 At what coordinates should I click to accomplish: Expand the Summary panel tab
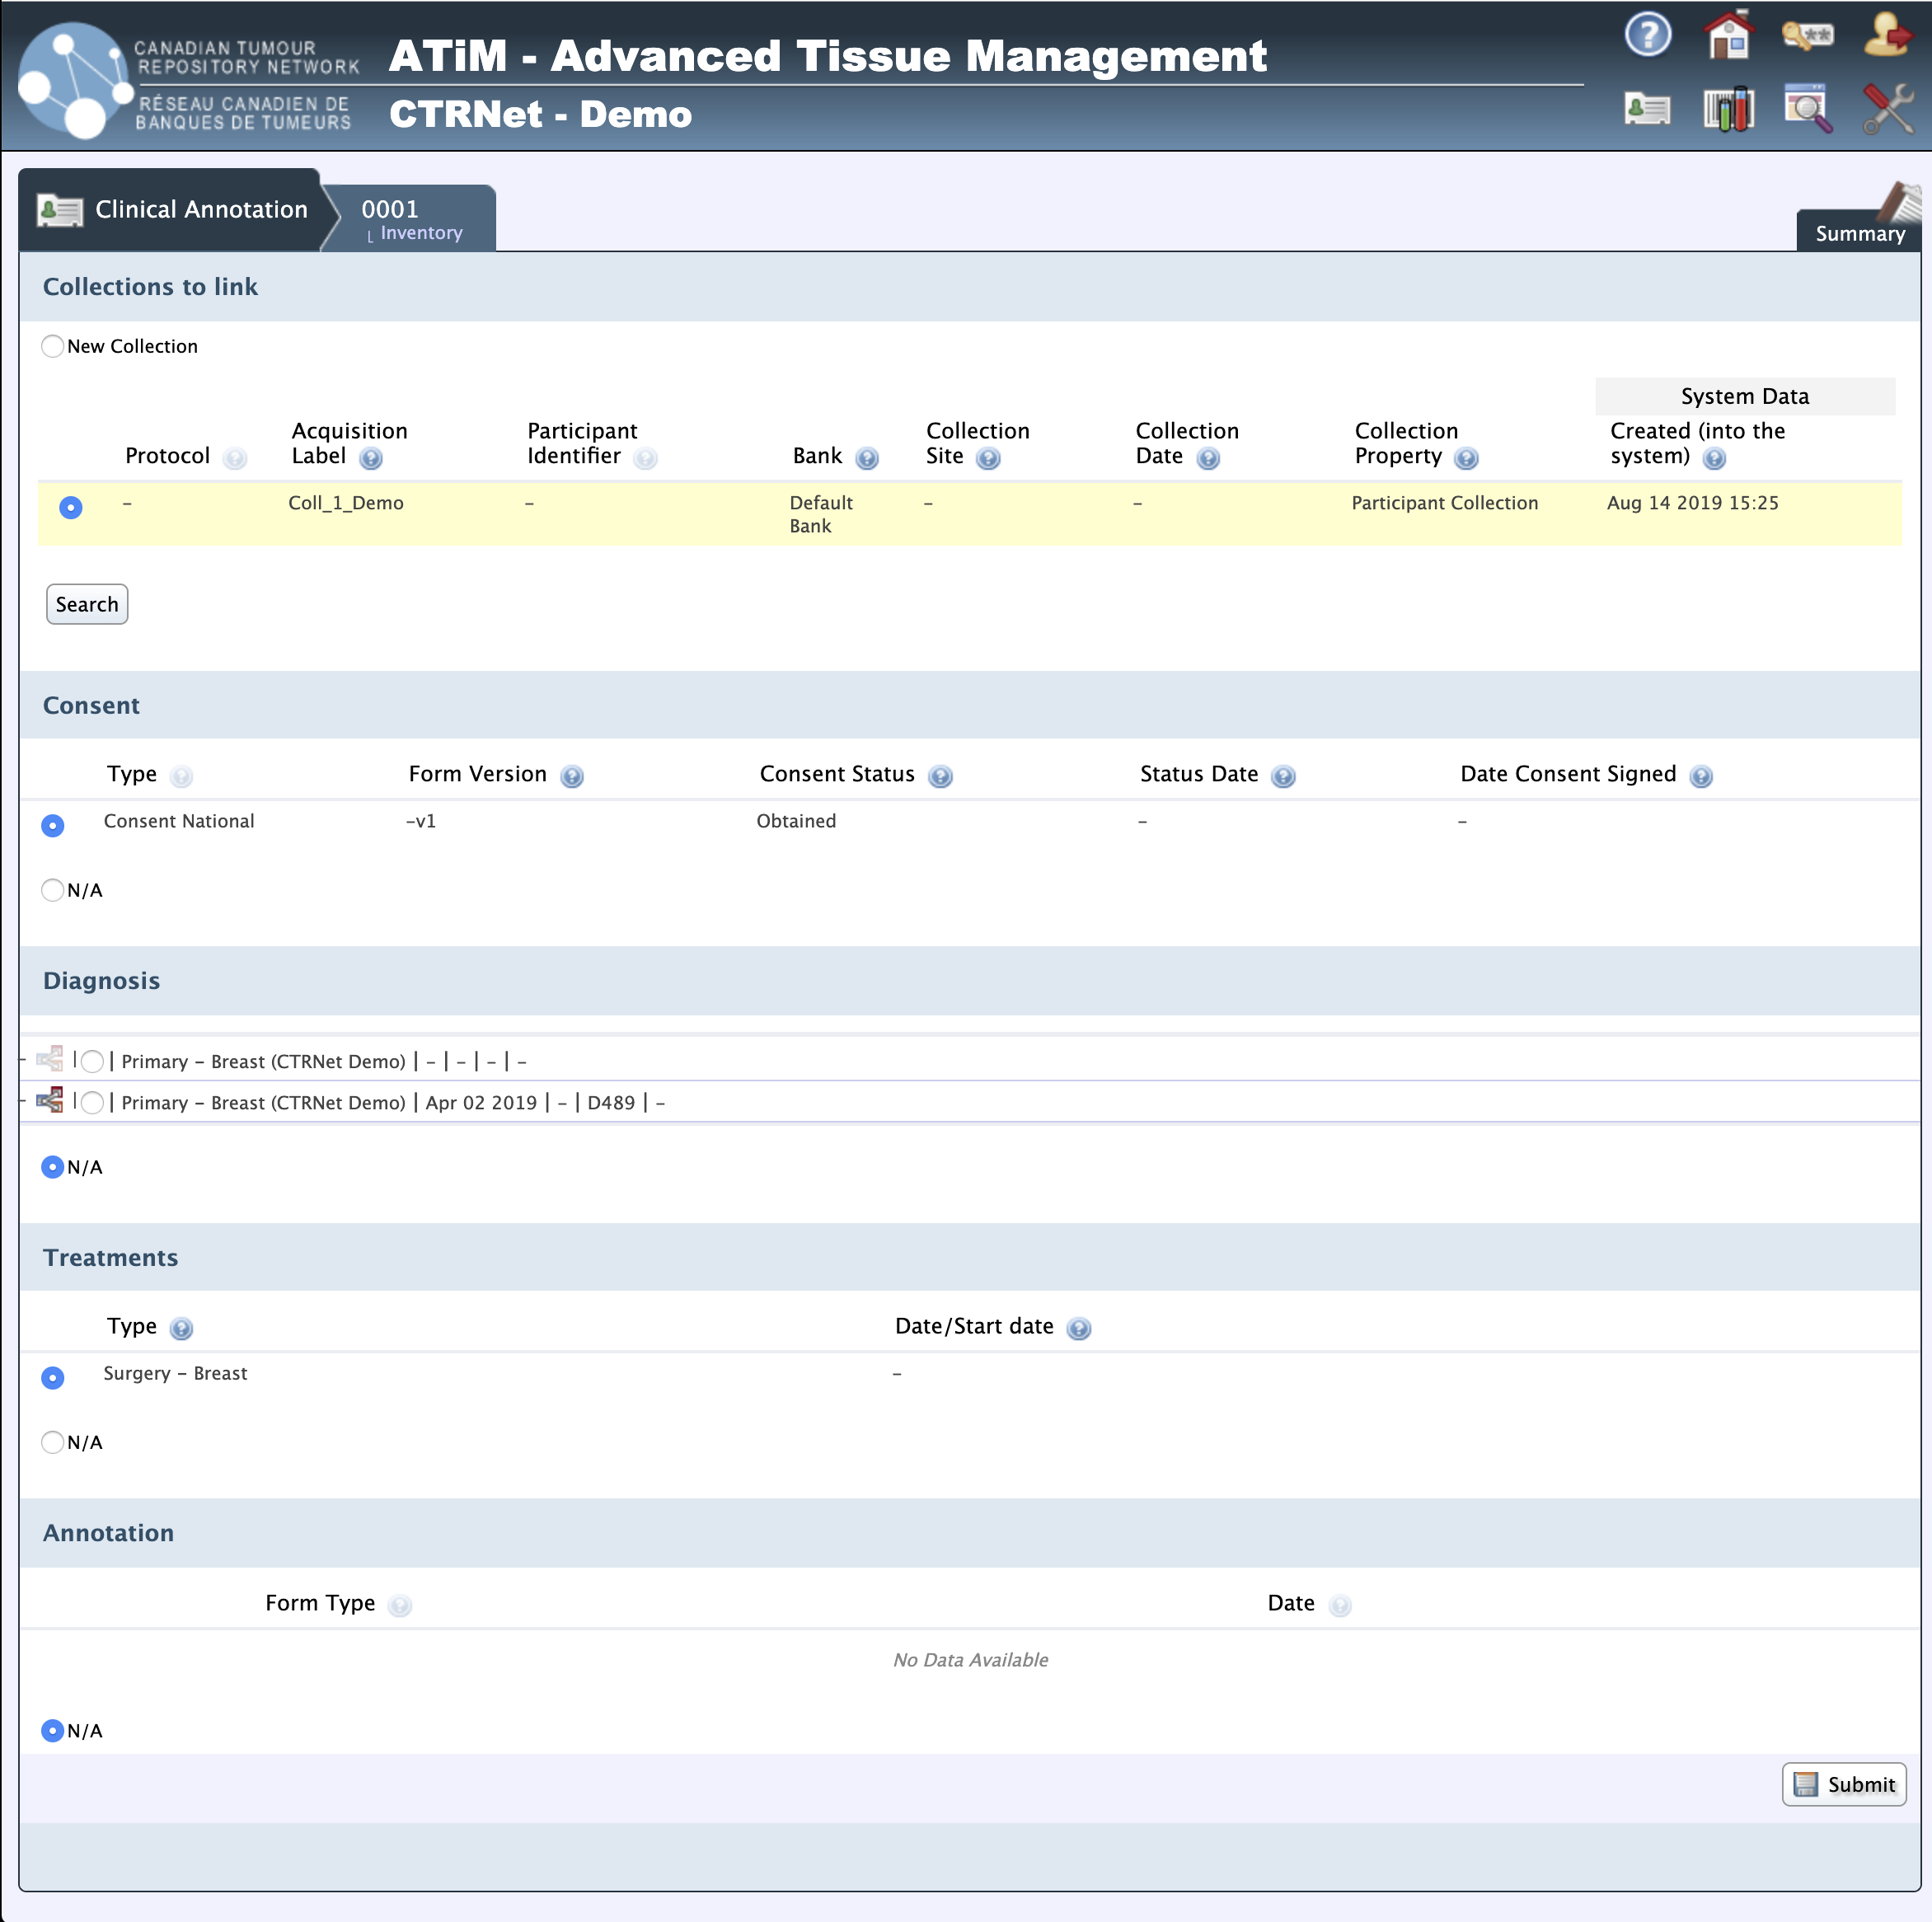[1859, 233]
